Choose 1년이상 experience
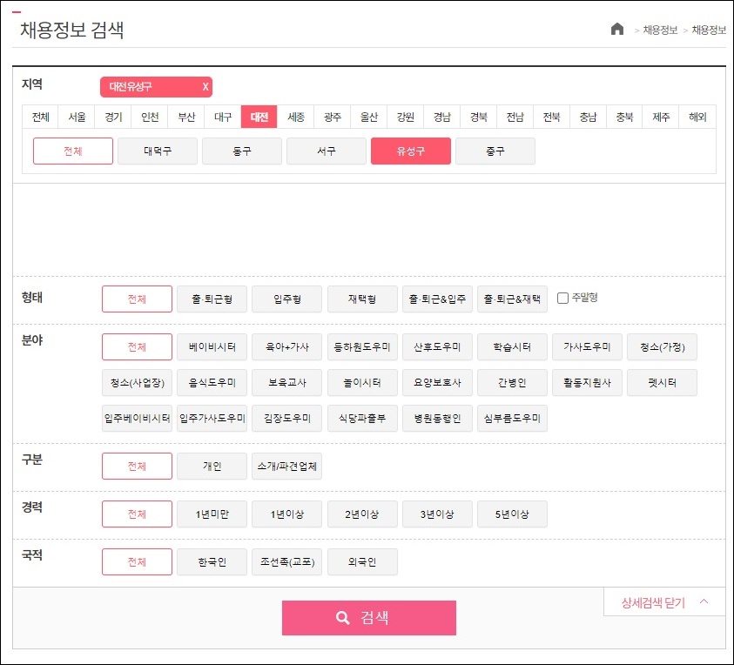734x665 pixels. coord(287,514)
